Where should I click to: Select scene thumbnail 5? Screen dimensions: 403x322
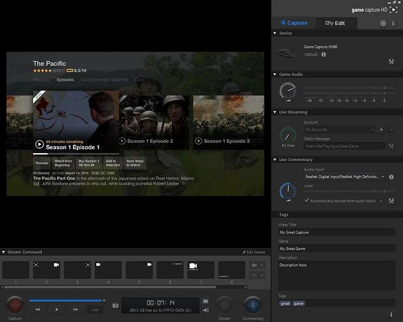[139, 270]
